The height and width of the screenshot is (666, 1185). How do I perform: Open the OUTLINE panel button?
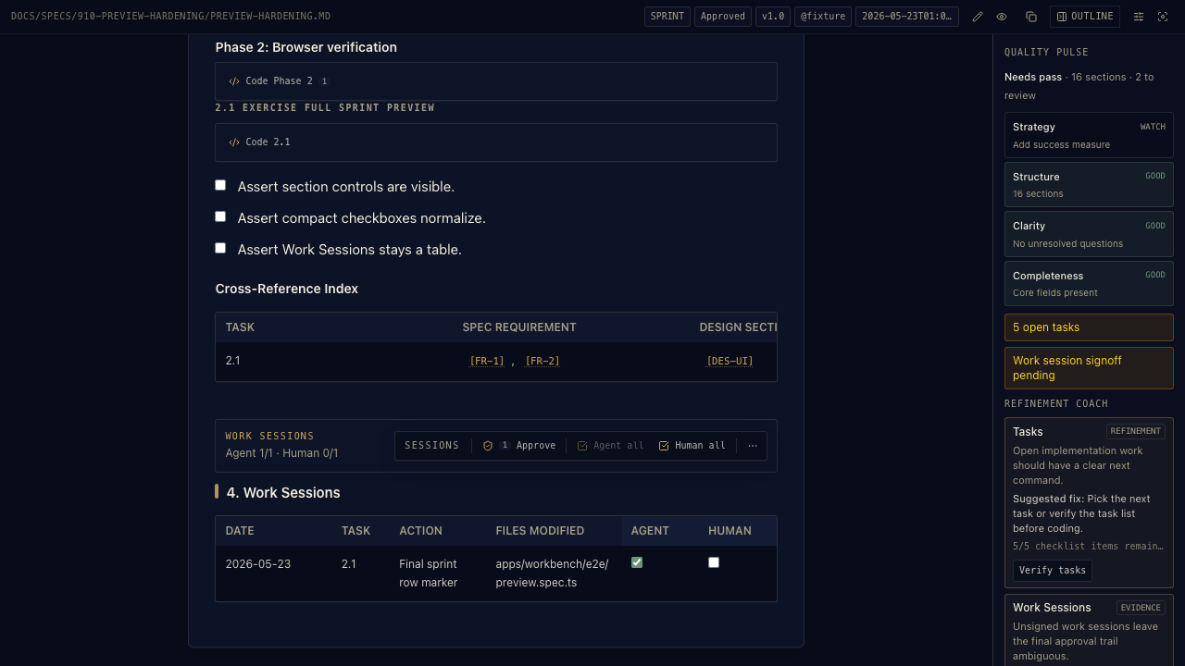[x=1085, y=17]
